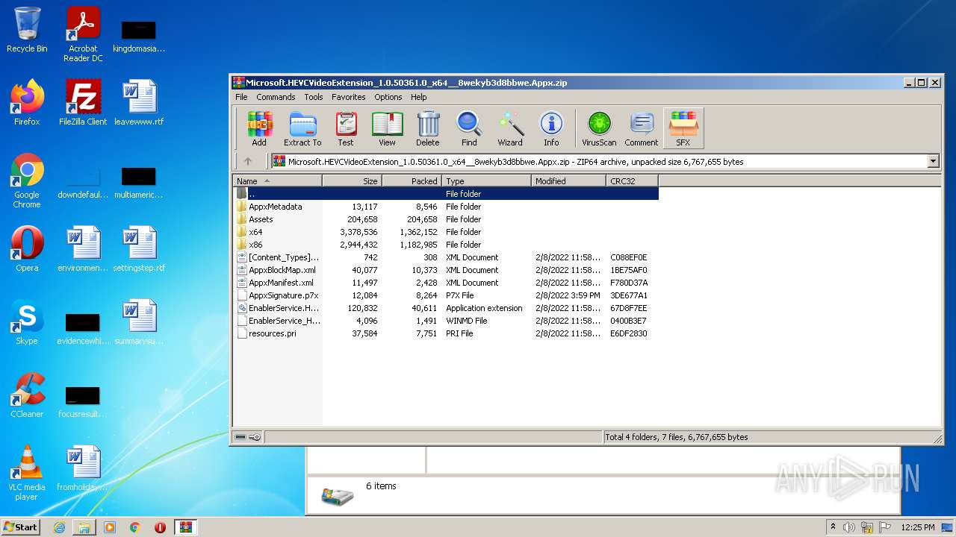Click the SFX toolbar icon
This screenshot has width=956, height=537.
[x=683, y=128]
